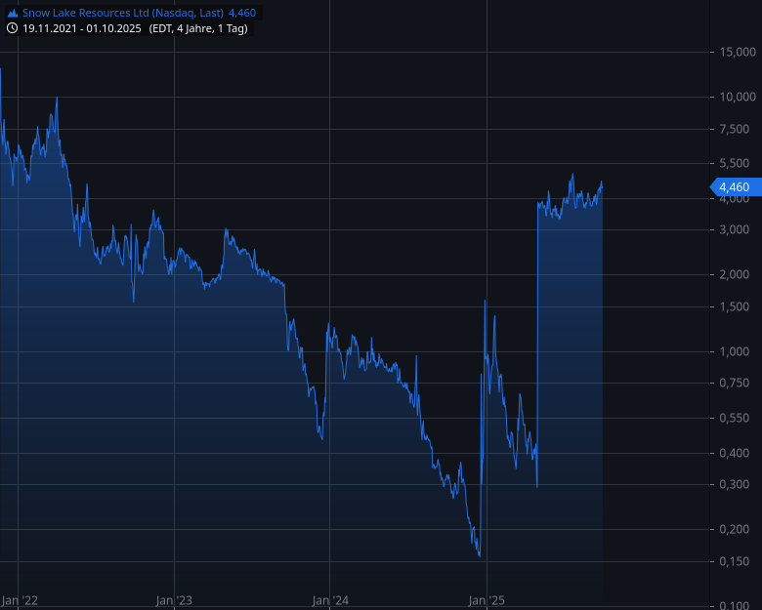Click the Jan '23 label on time axis
The height and width of the screenshot is (610, 762).
click(174, 600)
